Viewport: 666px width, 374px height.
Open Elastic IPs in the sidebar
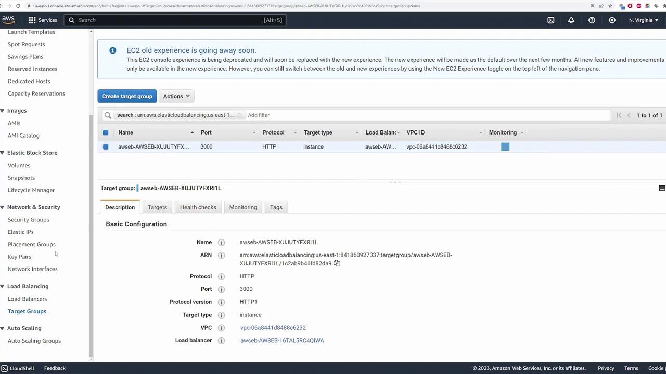(20, 232)
